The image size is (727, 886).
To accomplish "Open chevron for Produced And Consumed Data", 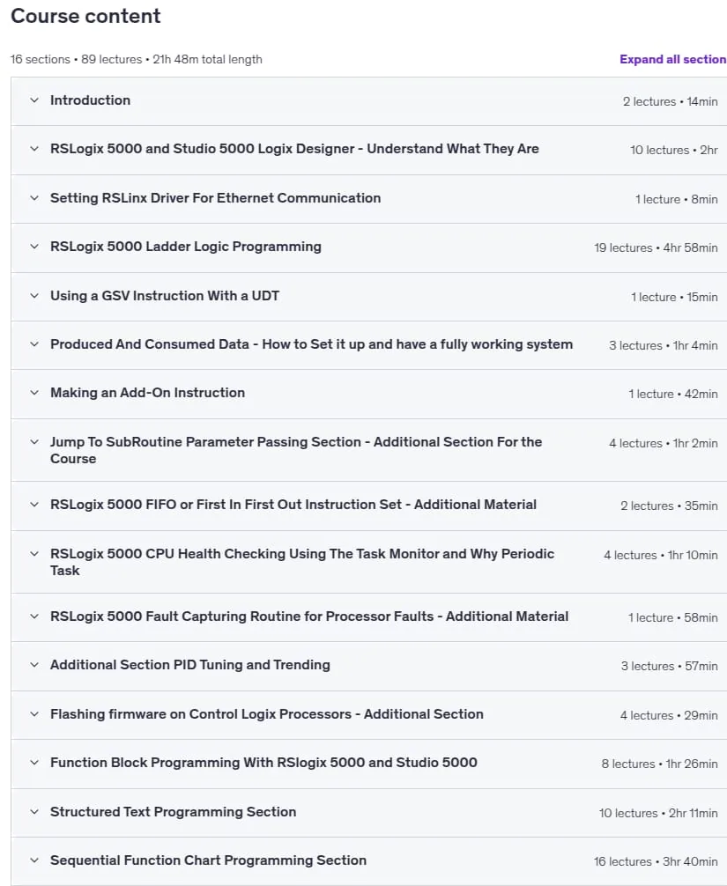I will click(34, 344).
